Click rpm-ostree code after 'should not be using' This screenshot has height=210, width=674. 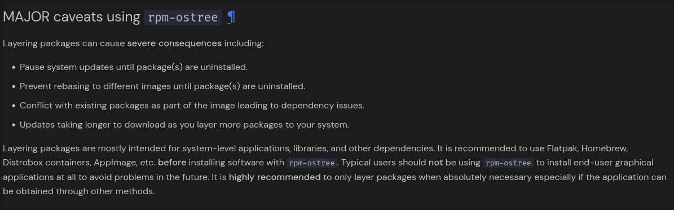pos(509,163)
